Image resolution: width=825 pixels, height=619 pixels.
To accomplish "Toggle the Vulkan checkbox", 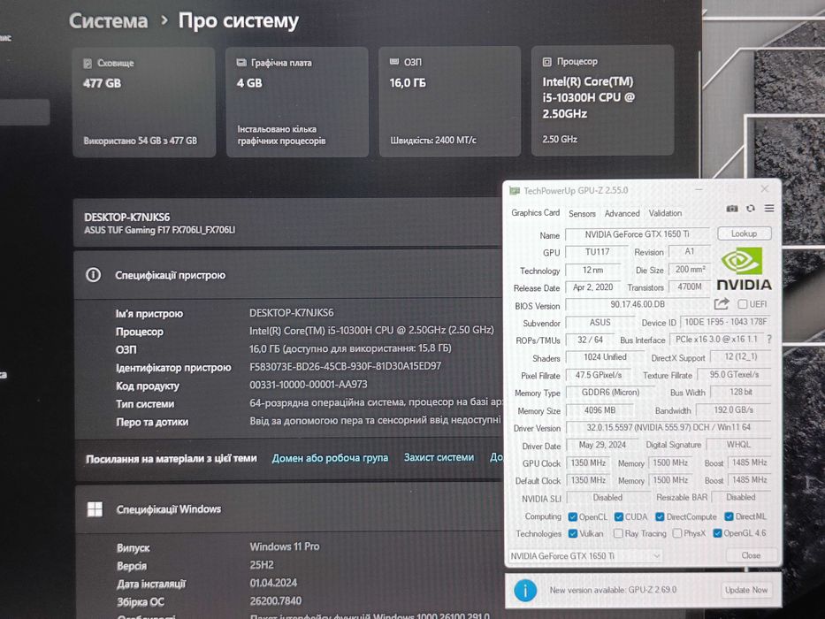I will [x=573, y=534].
